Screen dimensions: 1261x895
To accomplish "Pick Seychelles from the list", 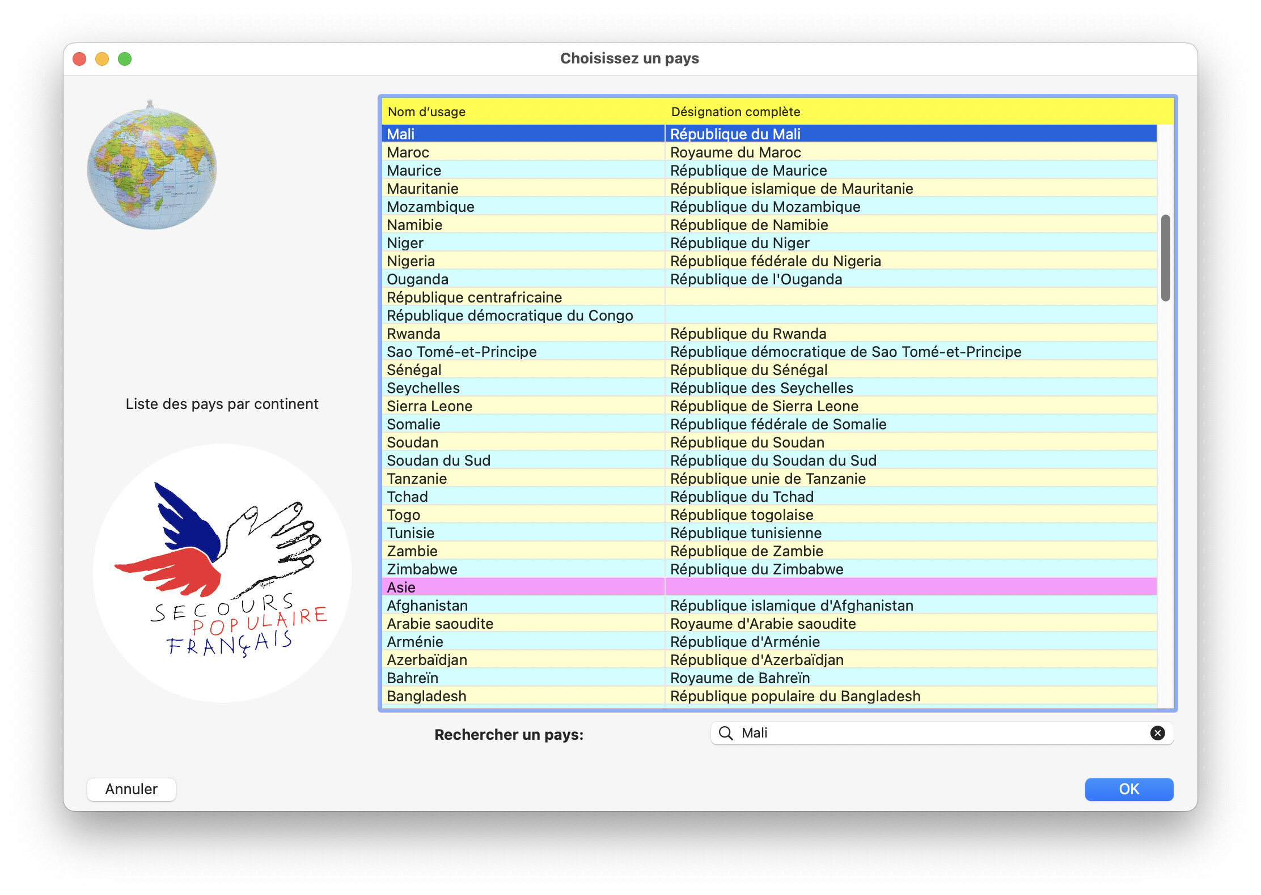I will point(769,387).
